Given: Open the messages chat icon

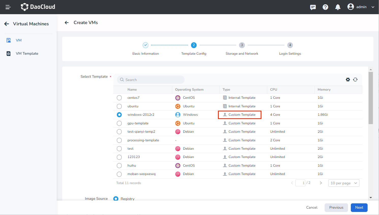Looking at the screenshot, I should click(313, 7).
